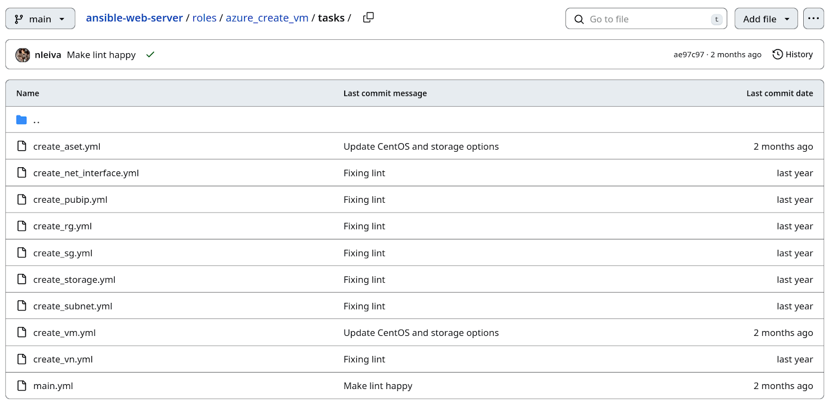The image size is (827, 404).
Task: Click the file icon beside main.yml
Action: coord(22,385)
